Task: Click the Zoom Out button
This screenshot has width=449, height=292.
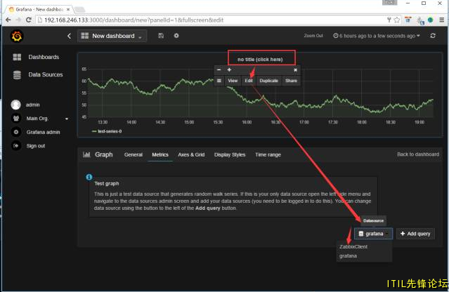Action: click(x=313, y=36)
